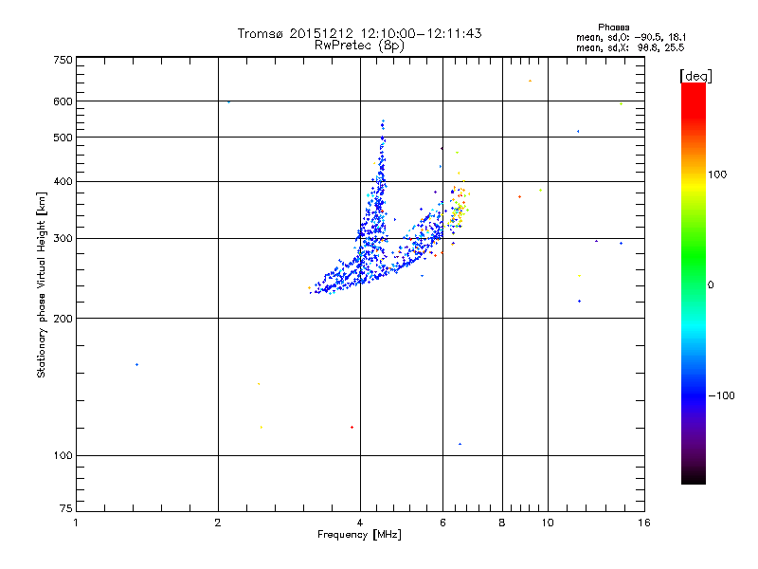Click the orange point near 750 km top
The width and height of the screenshot is (758, 569).
(x=530, y=81)
